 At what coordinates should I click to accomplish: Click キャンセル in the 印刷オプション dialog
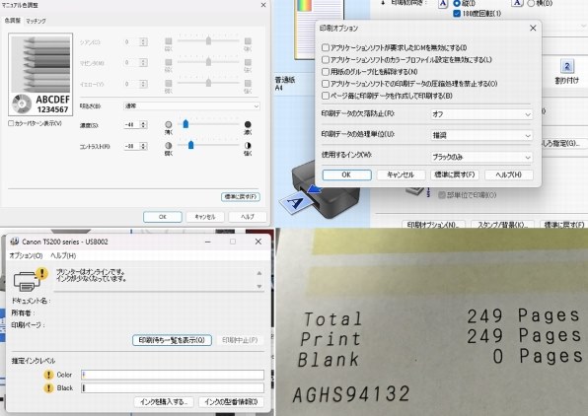[401, 174]
